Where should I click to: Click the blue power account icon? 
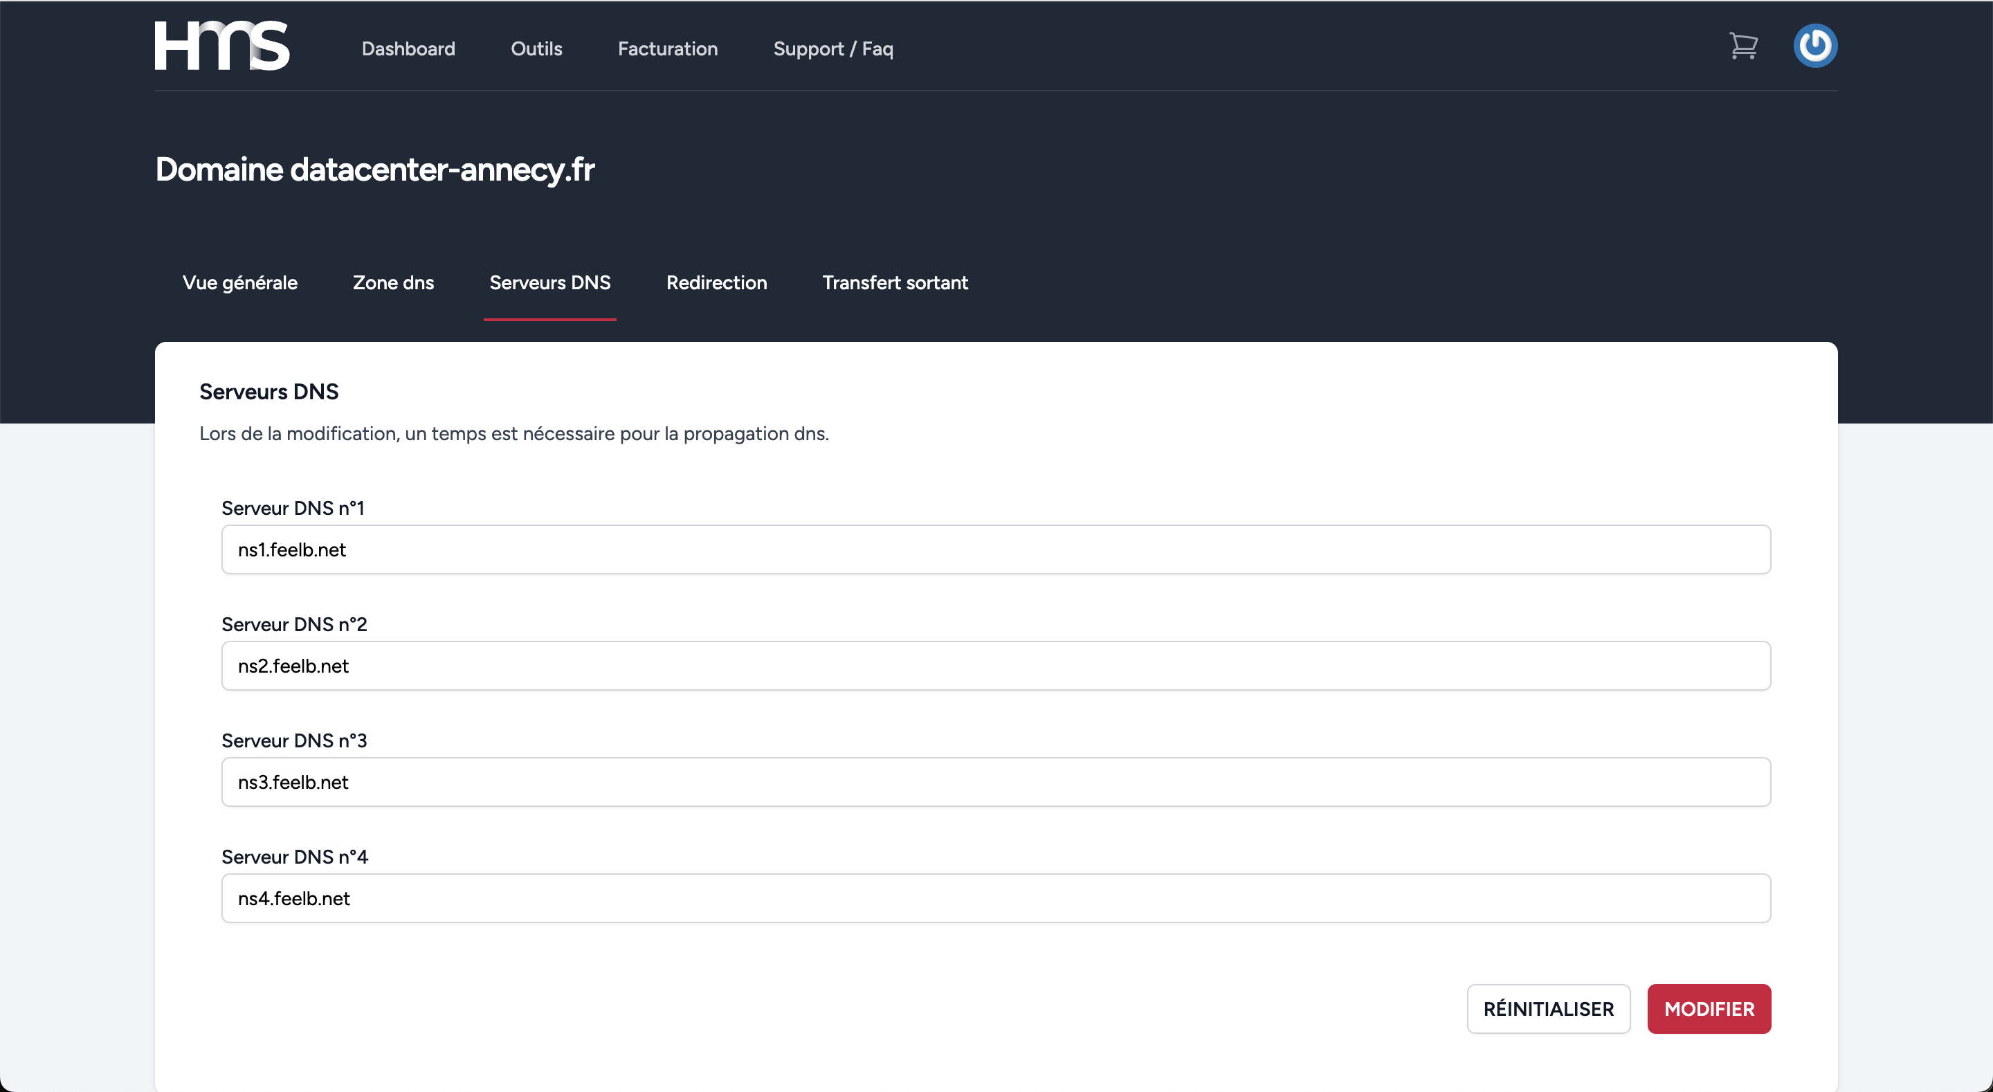[1814, 46]
